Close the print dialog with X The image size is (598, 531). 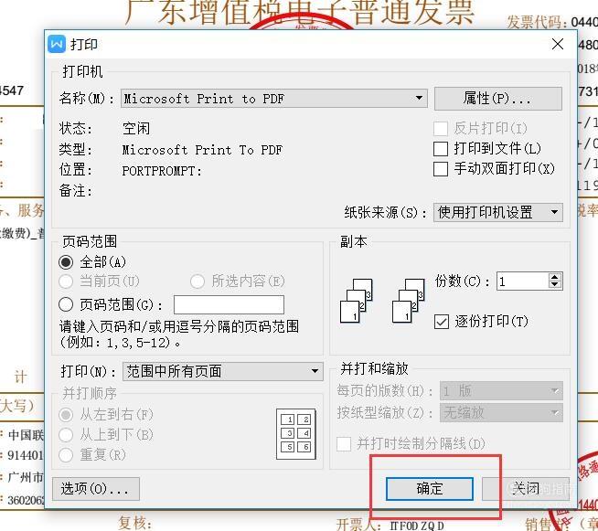pos(558,44)
